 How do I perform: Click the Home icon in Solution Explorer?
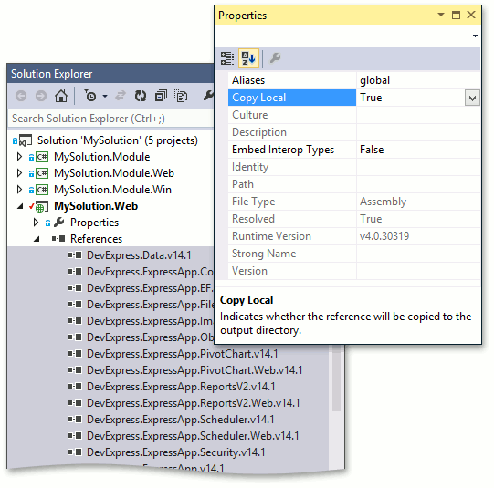click(61, 96)
